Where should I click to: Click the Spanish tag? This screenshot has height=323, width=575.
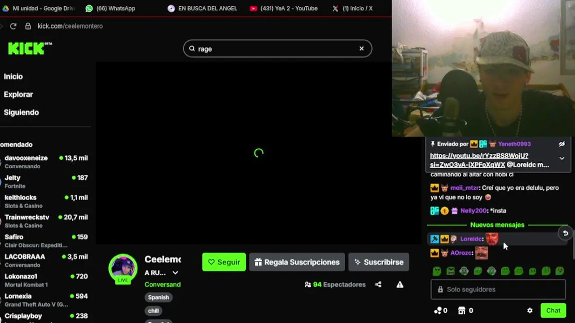(159, 297)
